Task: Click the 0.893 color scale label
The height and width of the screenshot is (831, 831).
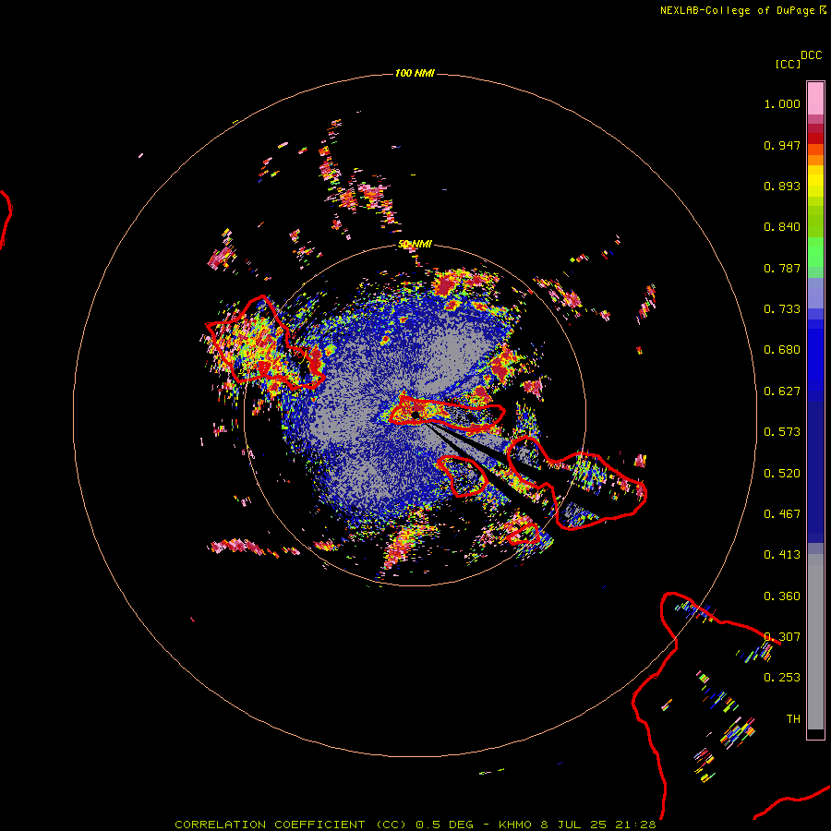Action: (782, 186)
